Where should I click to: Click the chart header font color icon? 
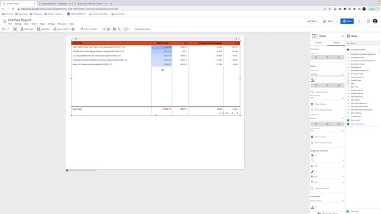pyautogui.click(x=313, y=207)
